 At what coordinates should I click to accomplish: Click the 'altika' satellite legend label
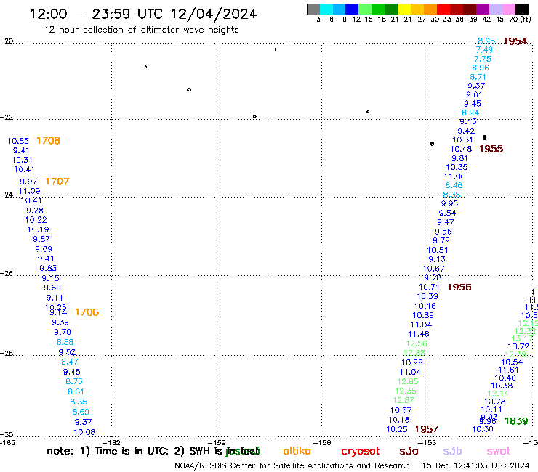click(x=297, y=451)
